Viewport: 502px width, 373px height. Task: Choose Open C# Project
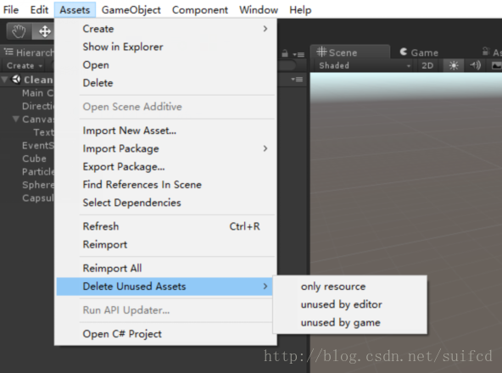pyautogui.click(x=165, y=334)
